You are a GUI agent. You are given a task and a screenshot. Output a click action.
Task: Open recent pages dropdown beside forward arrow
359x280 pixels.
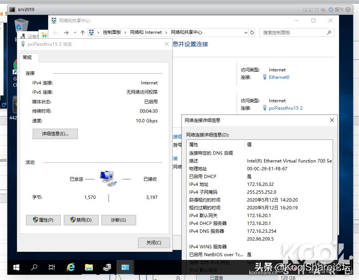74,32
